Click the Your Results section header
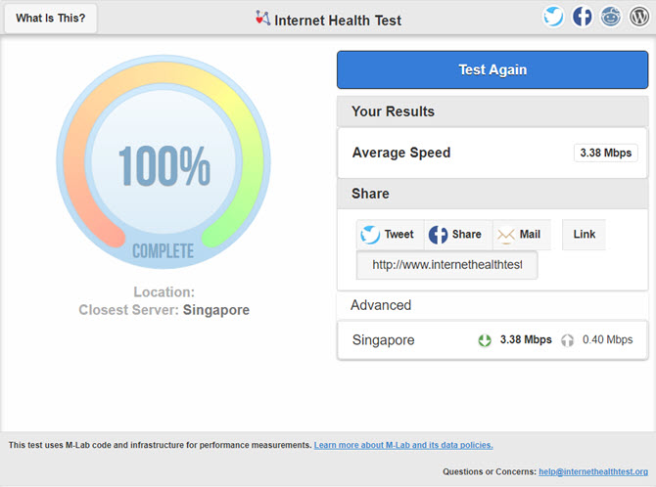The image size is (656, 487). coord(492,111)
